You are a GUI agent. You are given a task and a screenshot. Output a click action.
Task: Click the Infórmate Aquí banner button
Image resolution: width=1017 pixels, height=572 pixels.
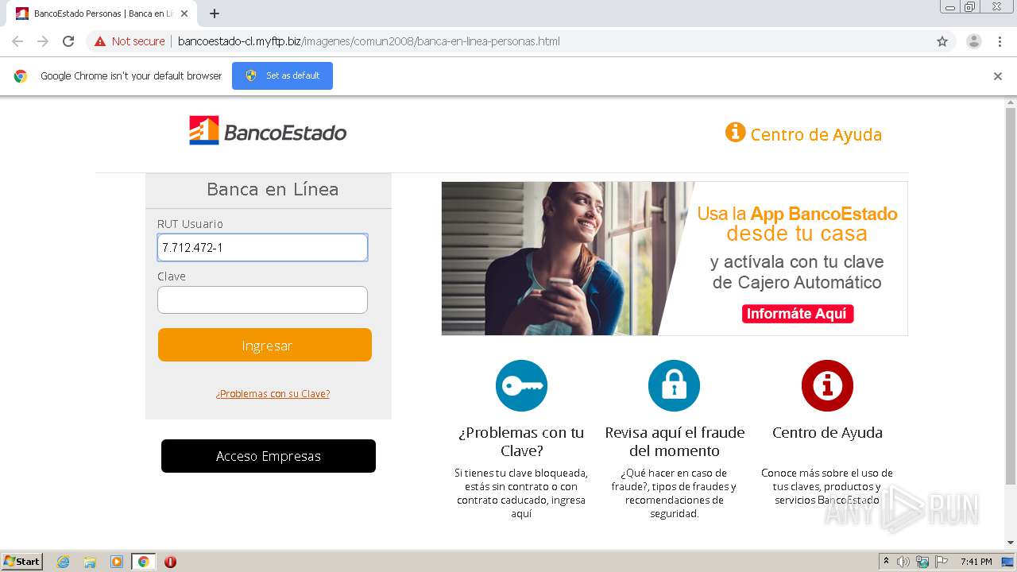click(x=798, y=314)
